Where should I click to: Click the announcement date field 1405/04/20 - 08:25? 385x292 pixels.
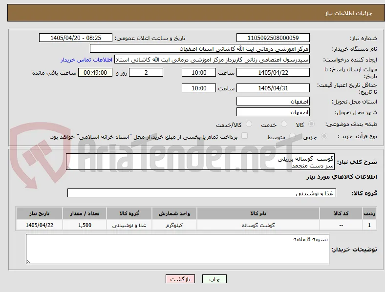(x=76, y=38)
